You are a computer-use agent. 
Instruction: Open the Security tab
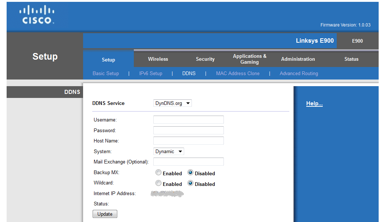coord(205,59)
